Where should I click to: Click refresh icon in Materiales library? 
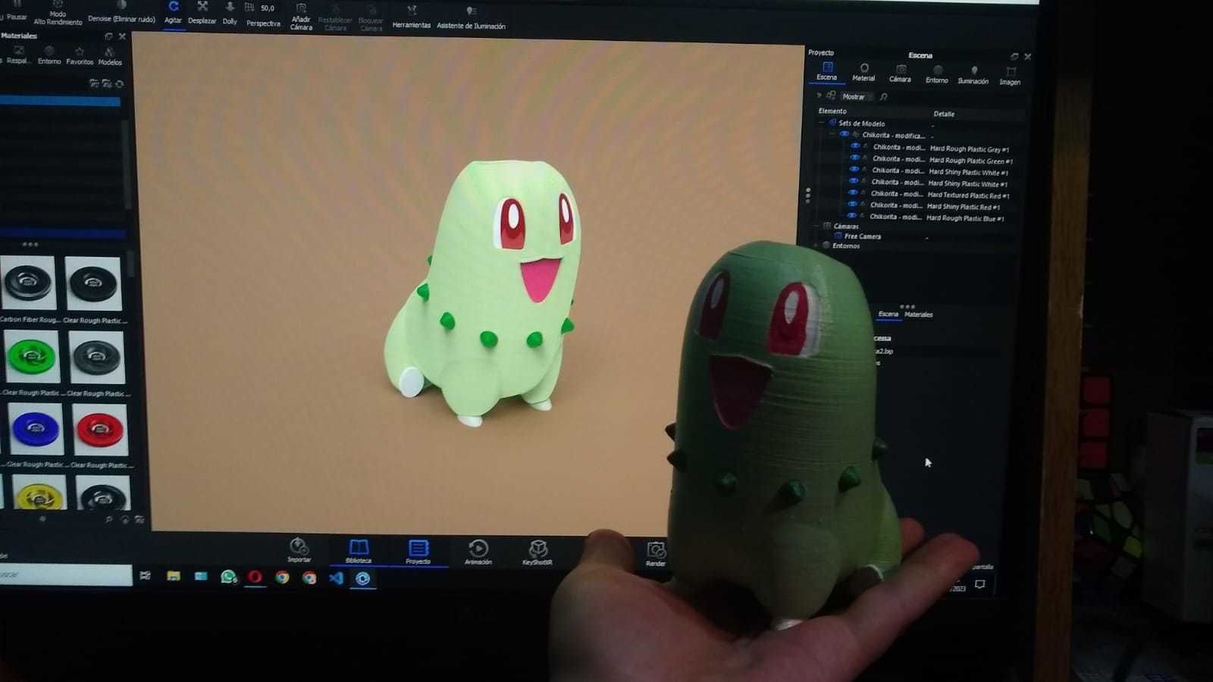[120, 84]
